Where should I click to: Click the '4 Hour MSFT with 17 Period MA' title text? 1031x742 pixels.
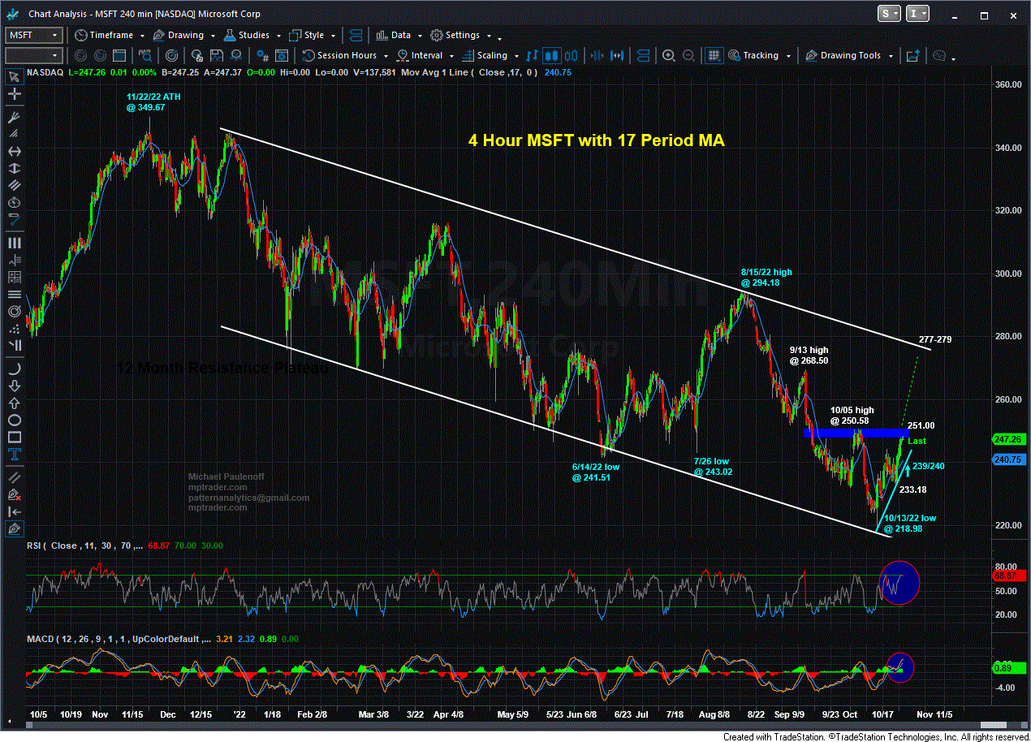pos(596,140)
